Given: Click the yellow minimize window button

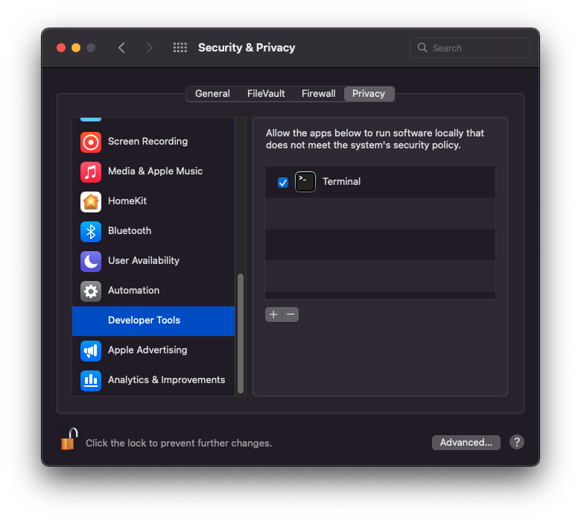Looking at the screenshot, I should click(x=76, y=48).
